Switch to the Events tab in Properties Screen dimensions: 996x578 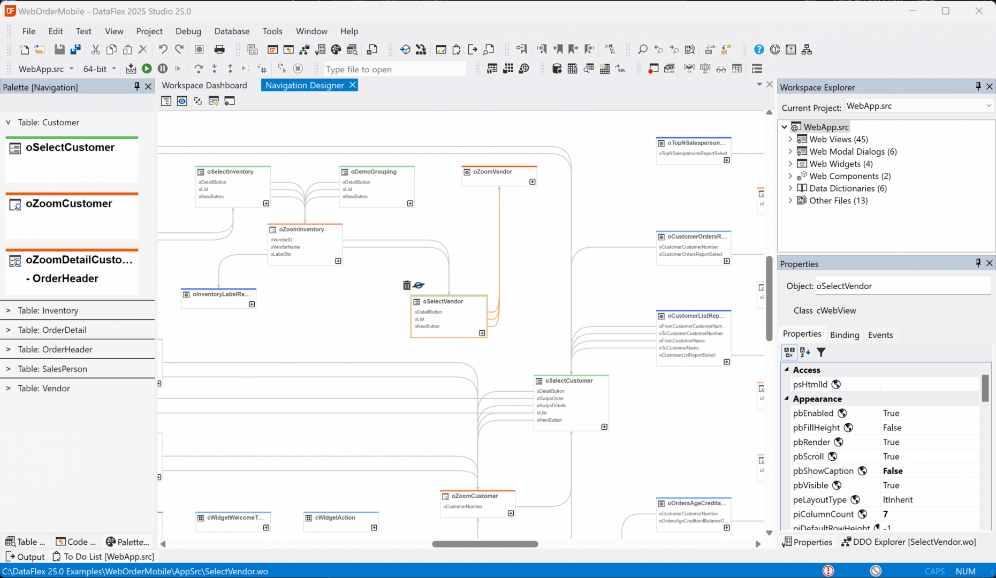point(880,335)
